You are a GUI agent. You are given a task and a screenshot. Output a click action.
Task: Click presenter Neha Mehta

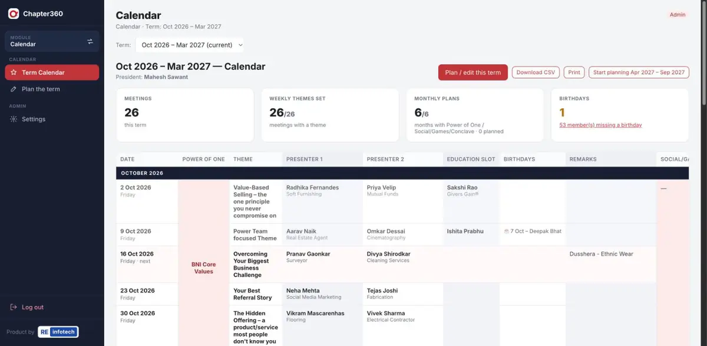(x=303, y=291)
